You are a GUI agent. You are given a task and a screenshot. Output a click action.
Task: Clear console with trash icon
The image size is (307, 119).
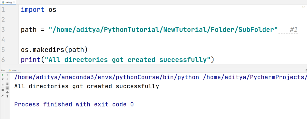pos(7,97)
